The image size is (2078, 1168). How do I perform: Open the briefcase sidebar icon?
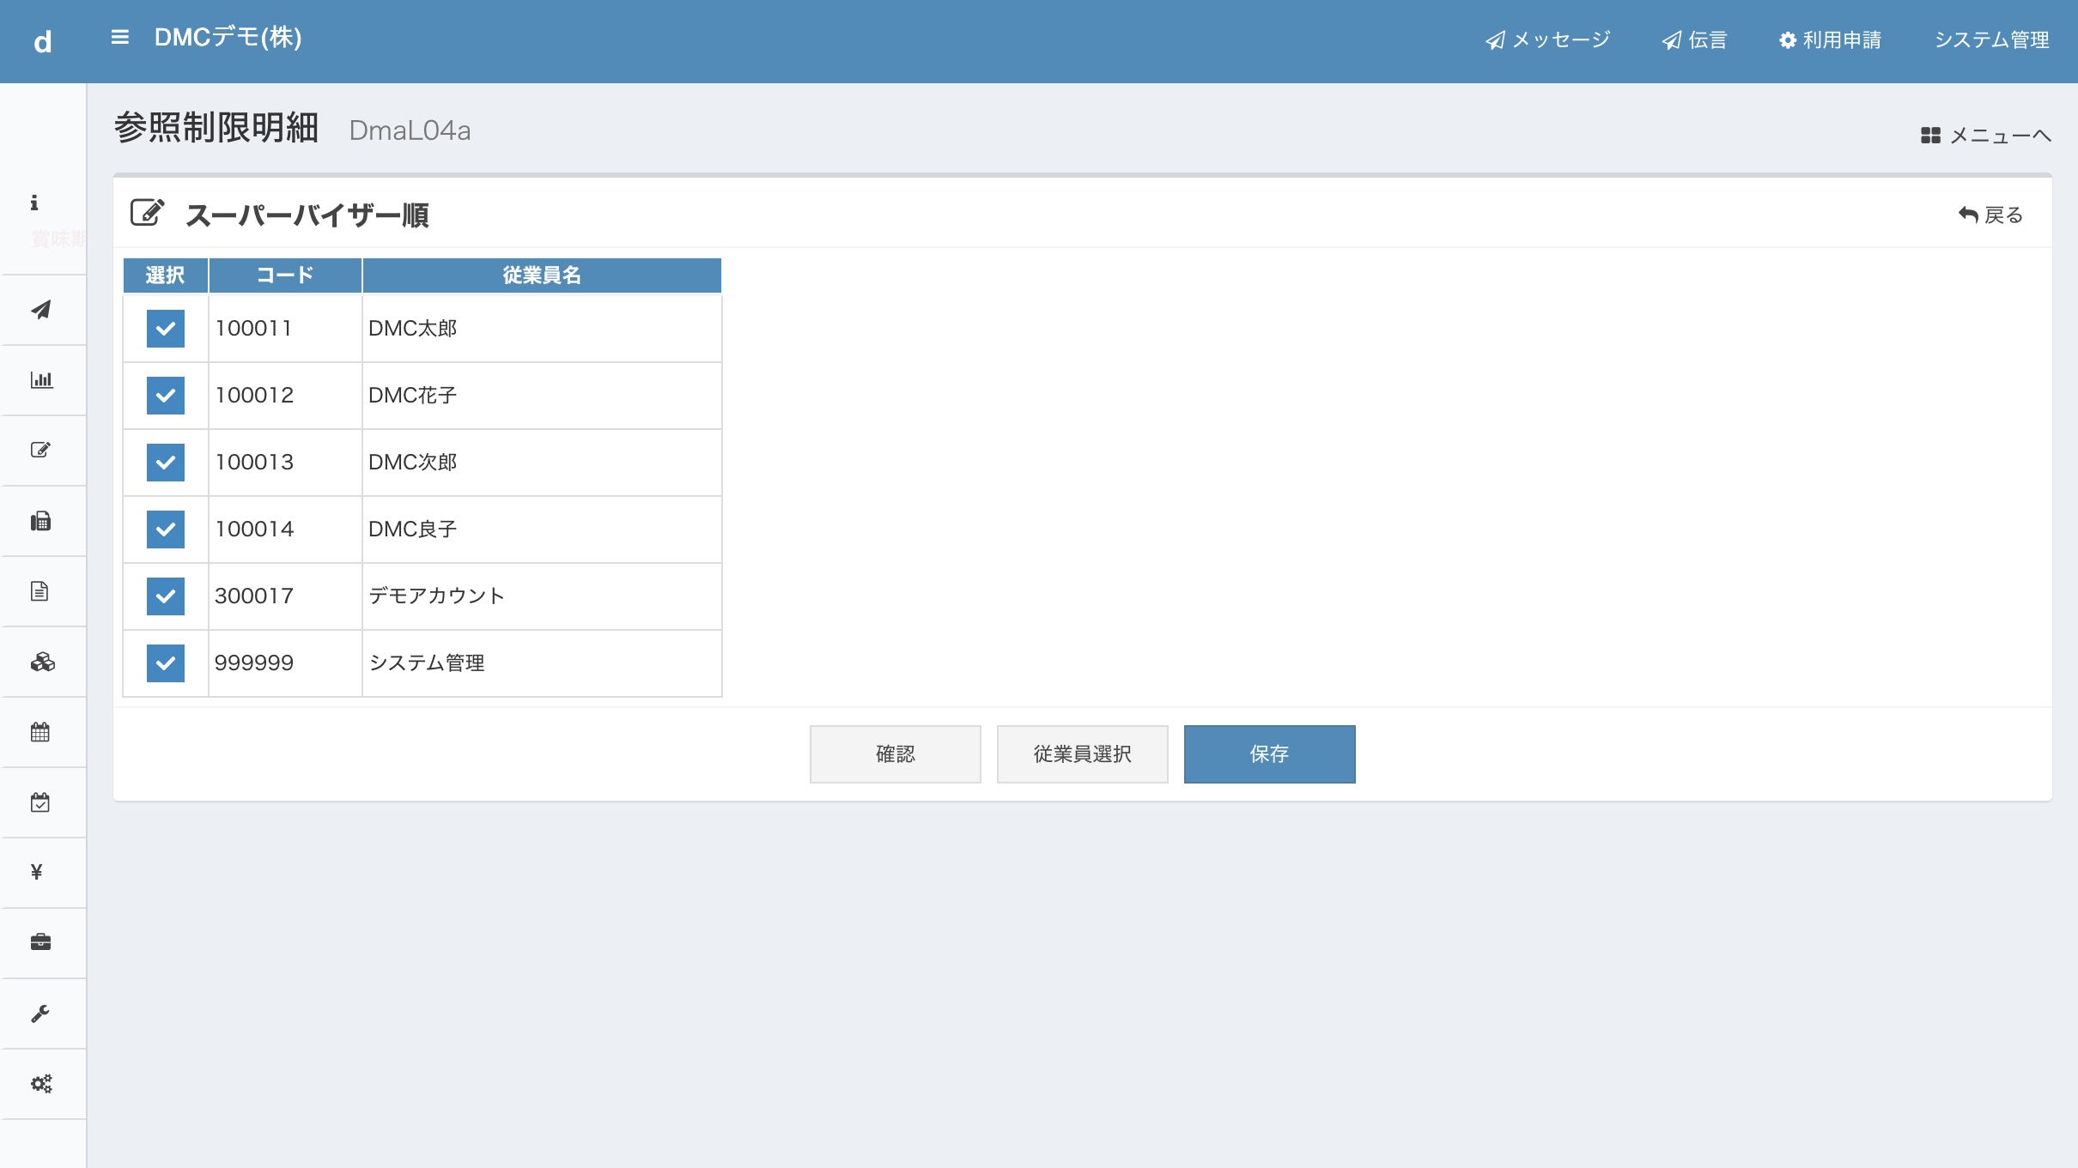coord(40,942)
